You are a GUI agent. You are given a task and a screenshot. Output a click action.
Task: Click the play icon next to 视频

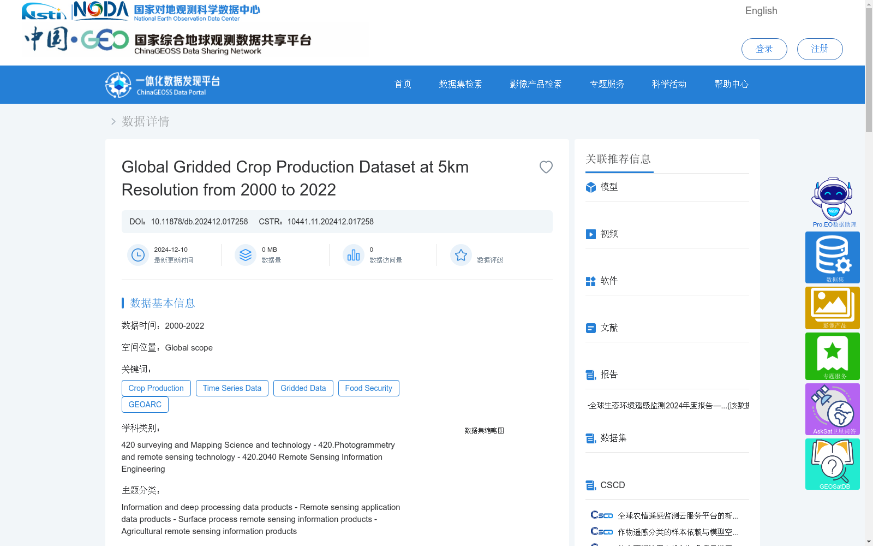591,234
